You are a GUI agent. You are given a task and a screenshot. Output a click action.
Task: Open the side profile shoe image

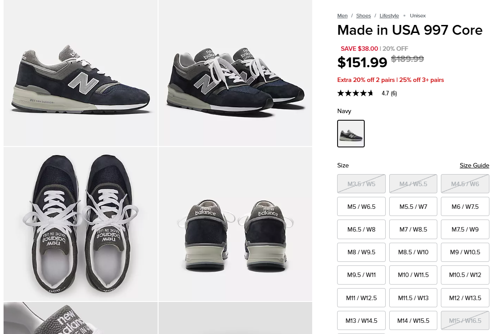coord(81,73)
